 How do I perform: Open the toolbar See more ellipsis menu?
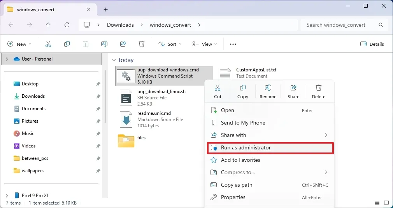click(x=233, y=44)
